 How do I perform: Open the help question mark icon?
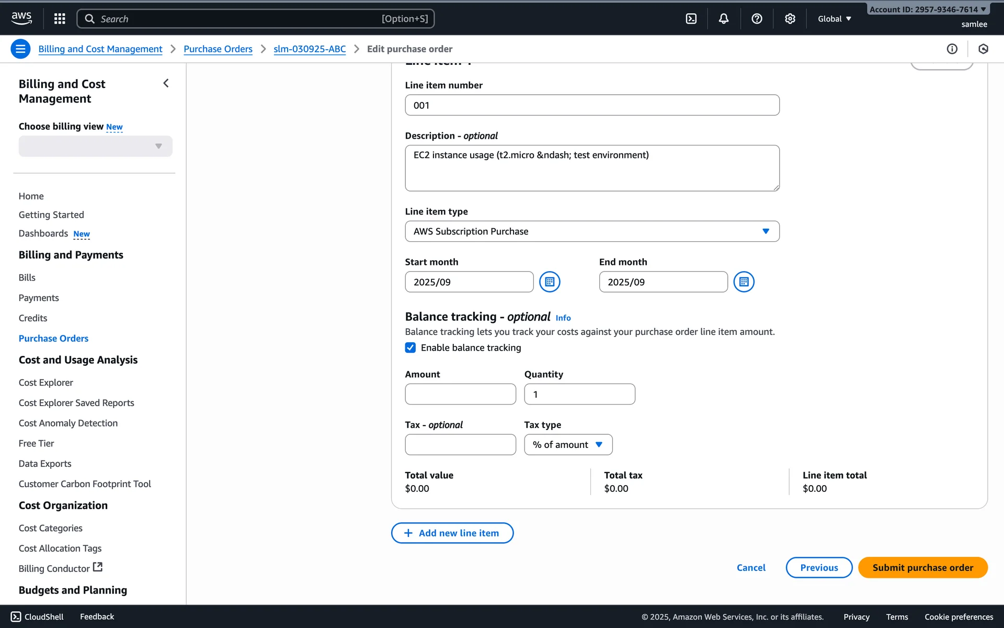point(757,19)
